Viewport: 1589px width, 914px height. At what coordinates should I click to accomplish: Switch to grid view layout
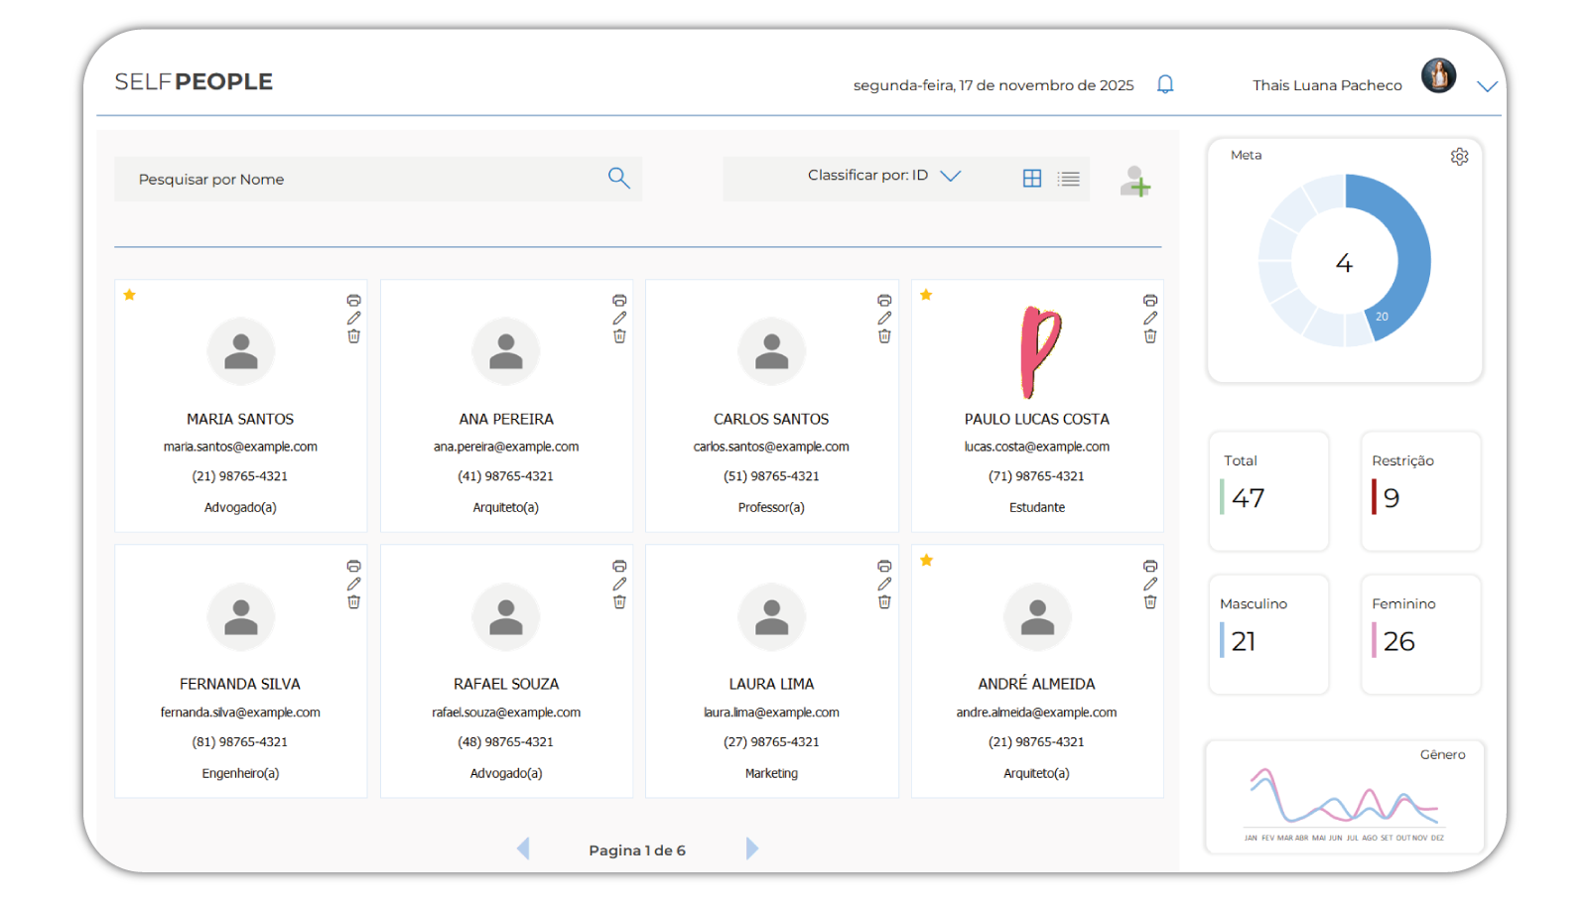click(1032, 179)
